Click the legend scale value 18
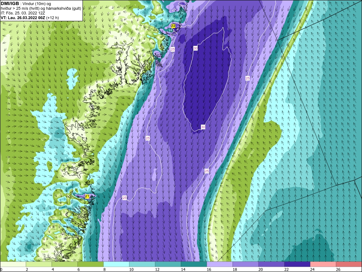 (x=235, y=269)
